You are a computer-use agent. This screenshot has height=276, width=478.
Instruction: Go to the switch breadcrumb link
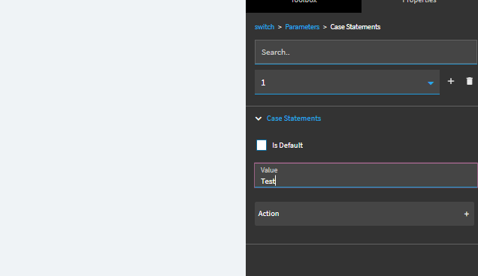click(x=265, y=27)
